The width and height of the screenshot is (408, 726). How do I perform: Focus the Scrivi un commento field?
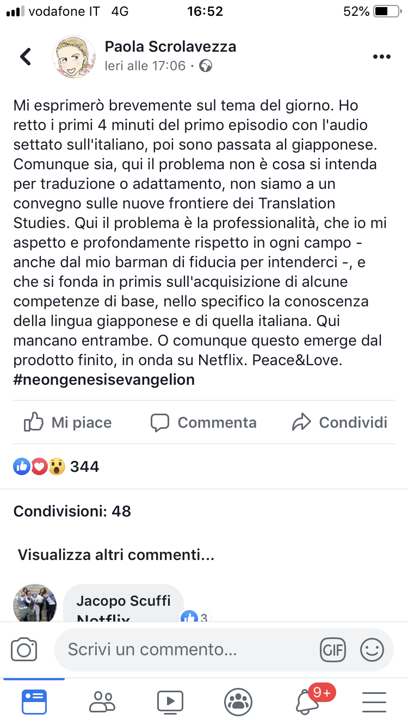[x=185, y=650]
